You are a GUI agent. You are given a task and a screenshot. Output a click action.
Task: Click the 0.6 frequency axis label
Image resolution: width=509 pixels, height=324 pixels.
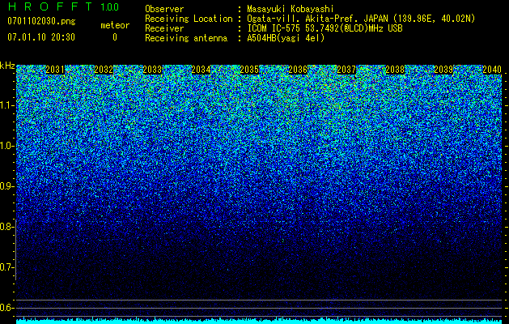(x=6, y=308)
